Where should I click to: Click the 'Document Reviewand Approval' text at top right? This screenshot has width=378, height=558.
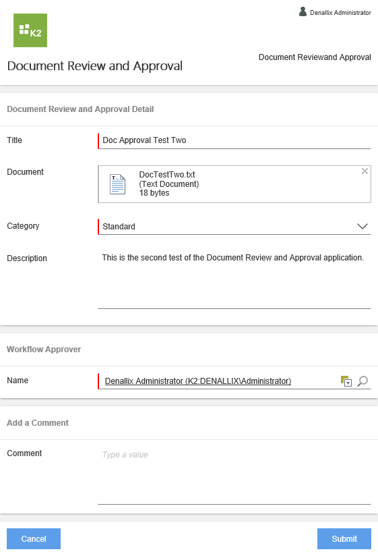pos(315,57)
